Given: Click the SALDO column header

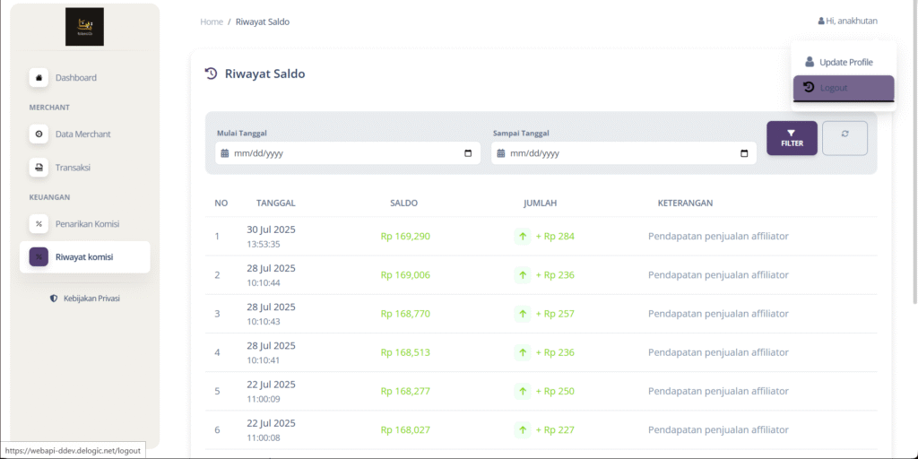Looking at the screenshot, I should [404, 204].
